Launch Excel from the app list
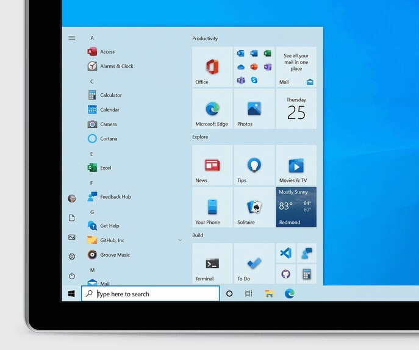419x350 pixels. pyautogui.click(x=99, y=168)
